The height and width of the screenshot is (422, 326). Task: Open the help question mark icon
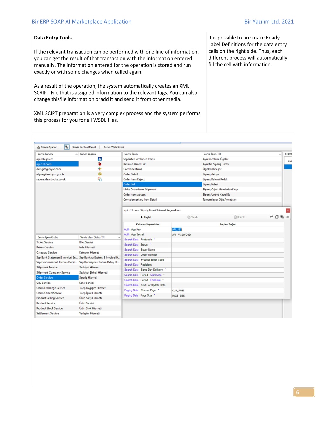[x=287, y=217]
